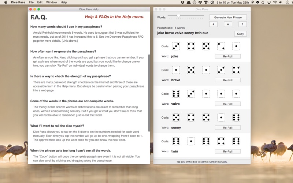Tap the fifth die in the sonny row
The width and height of the screenshot is (293, 183).
click(236, 117)
